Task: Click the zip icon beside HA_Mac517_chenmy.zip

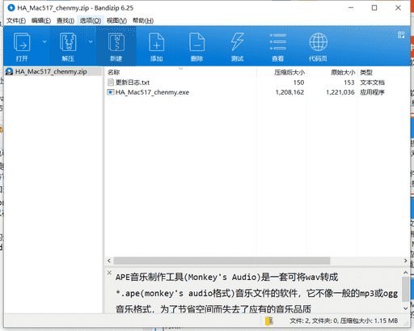Action: click(10, 71)
